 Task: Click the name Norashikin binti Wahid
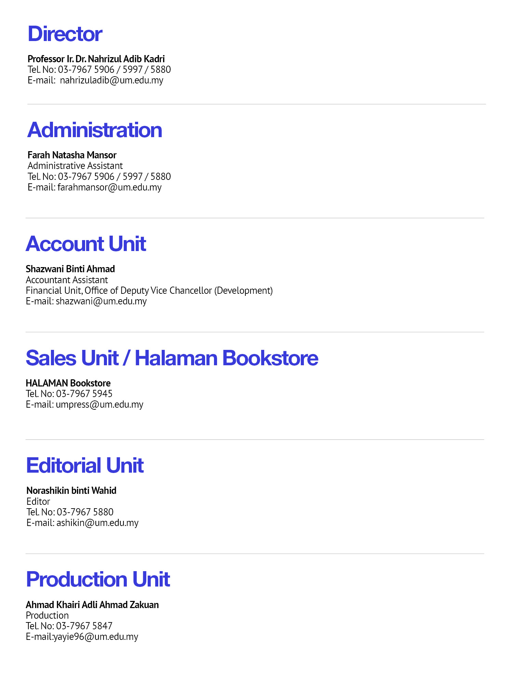pyautogui.click(x=71, y=491)
